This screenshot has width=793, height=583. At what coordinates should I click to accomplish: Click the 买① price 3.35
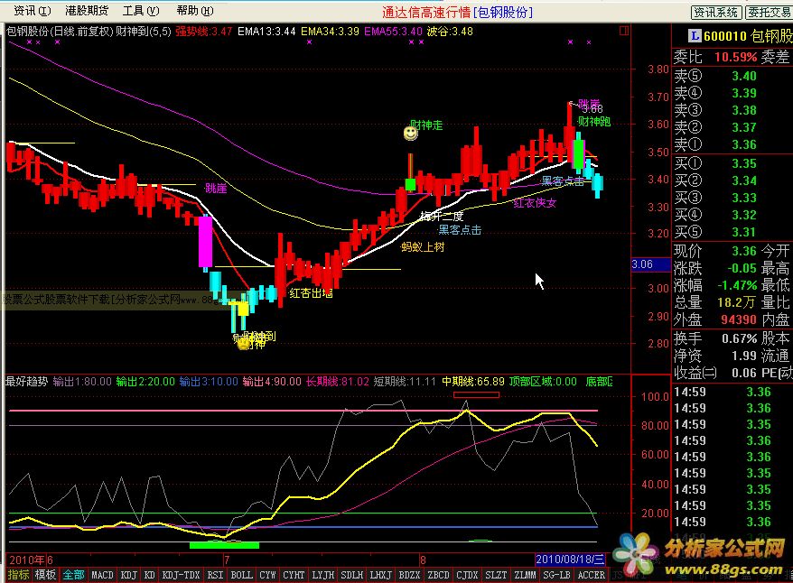point(744,163)
